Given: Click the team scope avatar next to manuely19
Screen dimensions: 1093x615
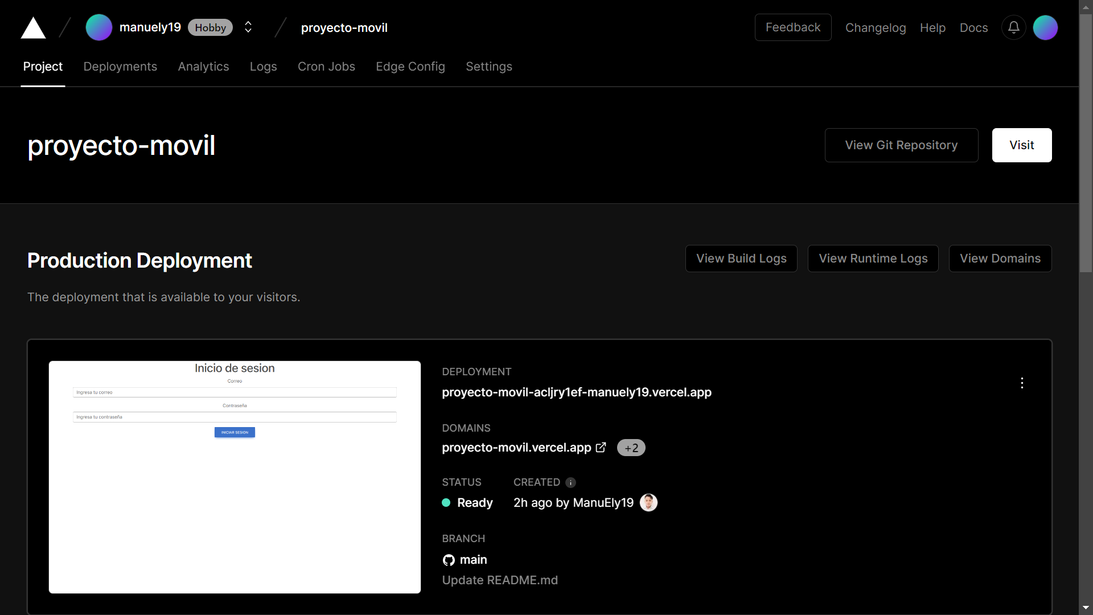Looking at the screenshot, I should [x=98, y=27].
